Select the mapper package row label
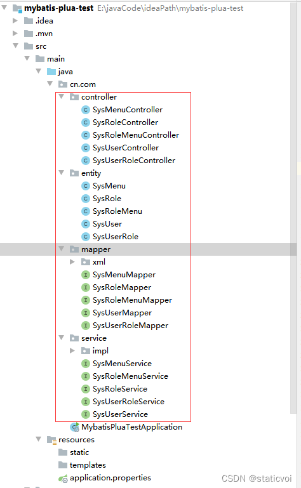 (96, 249)
